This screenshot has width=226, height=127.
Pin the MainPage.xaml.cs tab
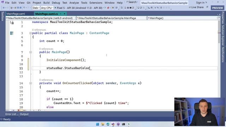(61, 14)
